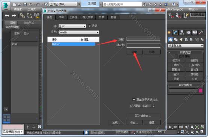Switch to the Display command panel
Image resolution: width=208 pixels, height=137 pixels.
coord(194,33)
